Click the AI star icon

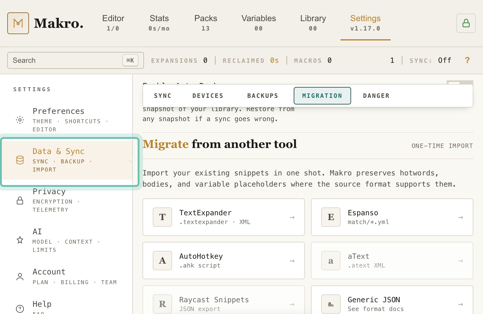tap(20, 240)
